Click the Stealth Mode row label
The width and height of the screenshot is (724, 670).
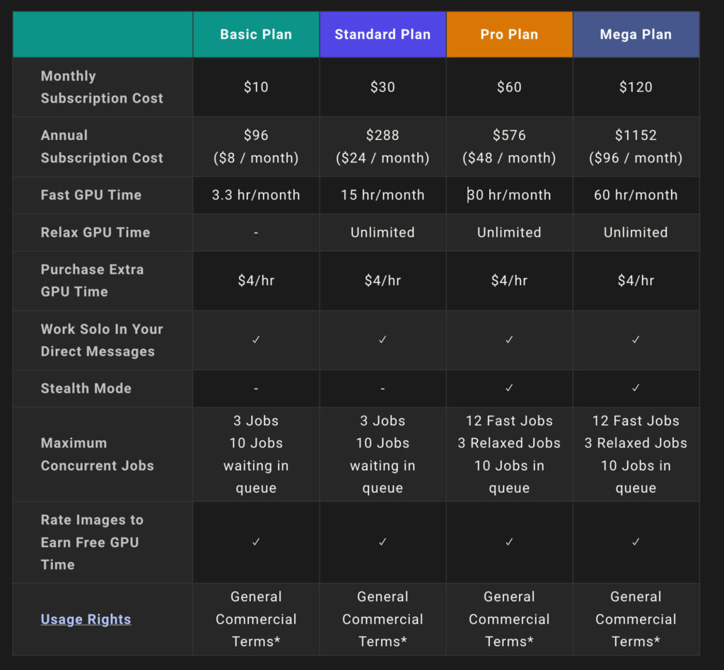click(x=86, y=388)
